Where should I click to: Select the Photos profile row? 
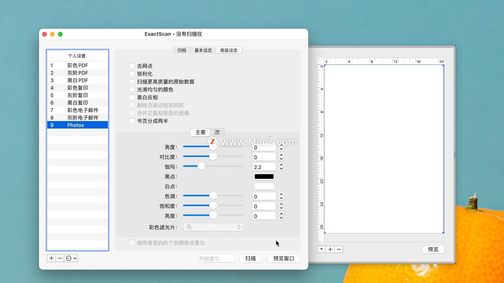pyautogui.click(x=77, y=125)
